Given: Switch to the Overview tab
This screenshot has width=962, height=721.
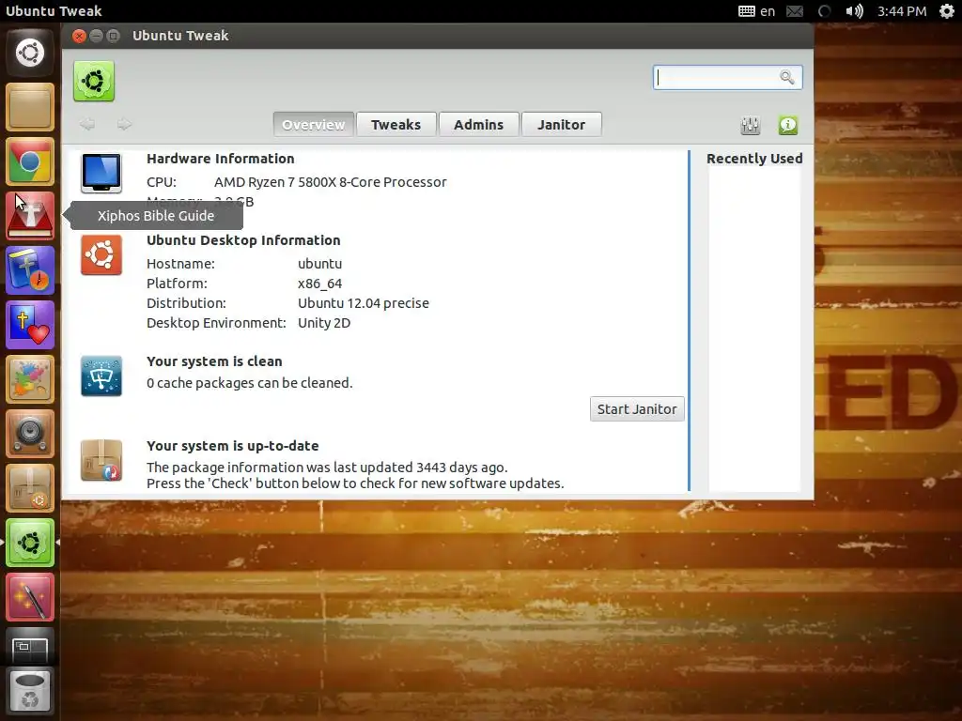Looking at the screenshot, I should [x=314, y=125].
